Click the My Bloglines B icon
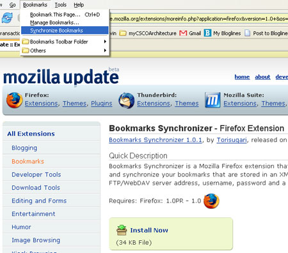 (x=207, y=33)
